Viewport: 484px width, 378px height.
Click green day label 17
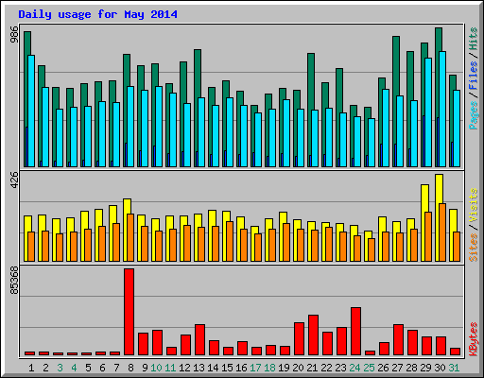click(255, 368)
